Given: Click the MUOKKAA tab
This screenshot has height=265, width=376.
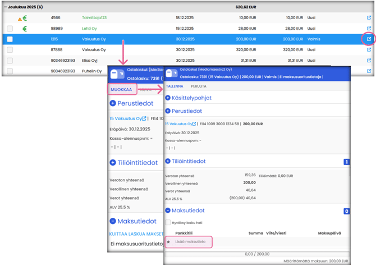Looking at the screenshot, I should pos(121,89).
